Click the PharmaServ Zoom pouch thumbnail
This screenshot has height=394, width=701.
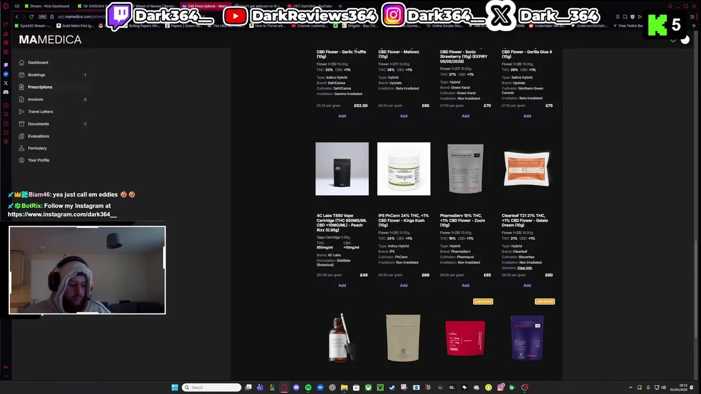coord(466,169)
